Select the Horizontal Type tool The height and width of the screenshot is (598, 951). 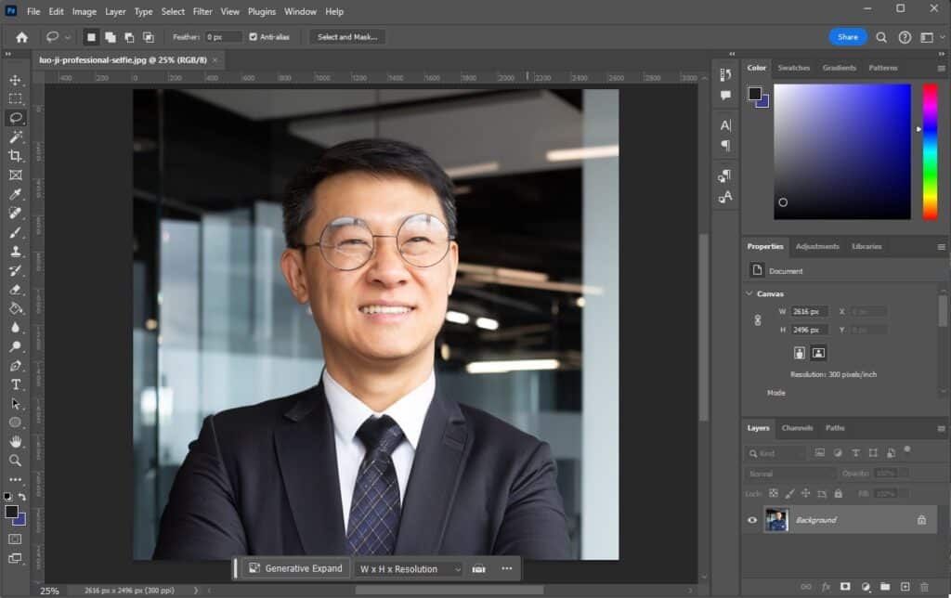point(16,384)
